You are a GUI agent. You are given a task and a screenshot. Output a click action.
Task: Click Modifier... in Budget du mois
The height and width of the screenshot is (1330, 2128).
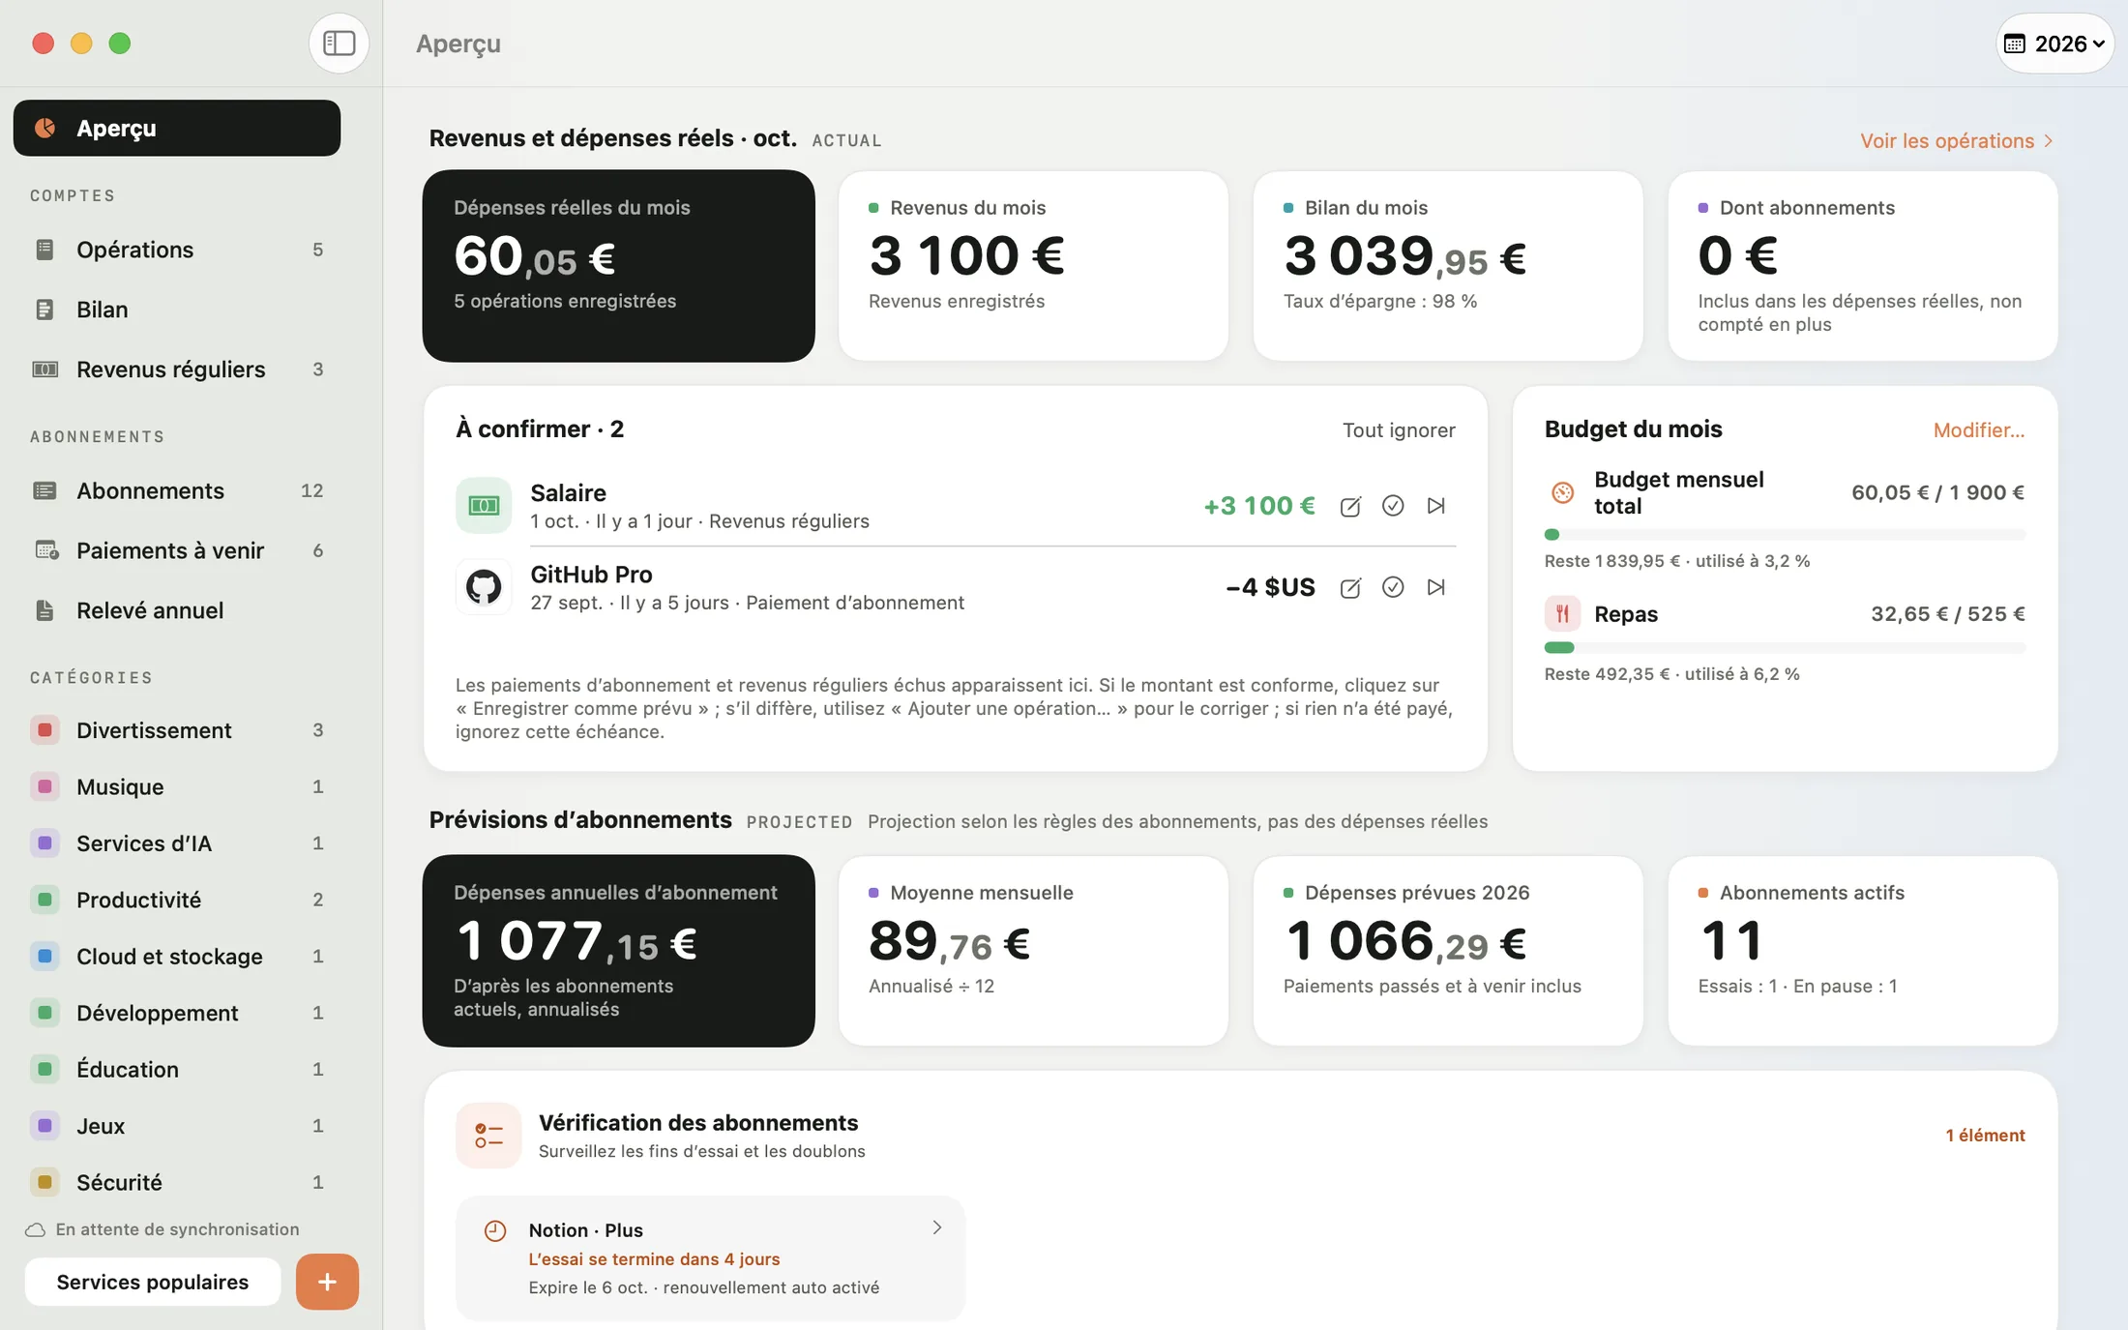click(1978, 430)
